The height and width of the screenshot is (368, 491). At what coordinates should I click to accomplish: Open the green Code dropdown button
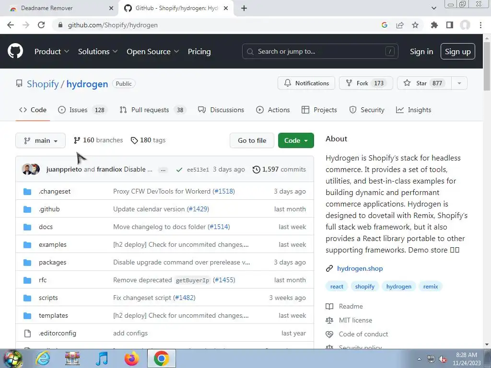[x=296, y=140]
